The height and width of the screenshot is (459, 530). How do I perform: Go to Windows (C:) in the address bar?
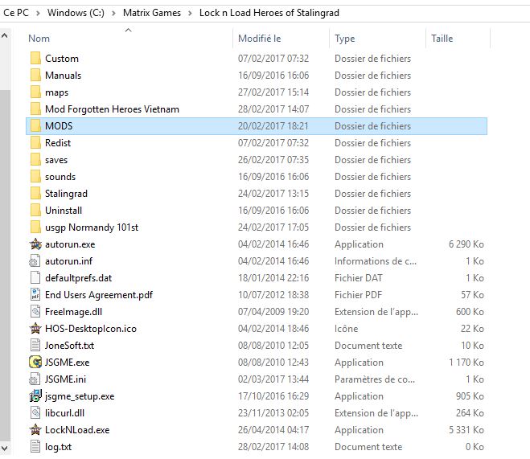click(x=76, y=13)
